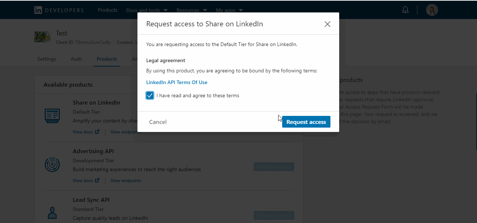The height and width of the screenshot is (223, 477).
Task: Open the My apps dropdown
Action: tap(230, 10)
